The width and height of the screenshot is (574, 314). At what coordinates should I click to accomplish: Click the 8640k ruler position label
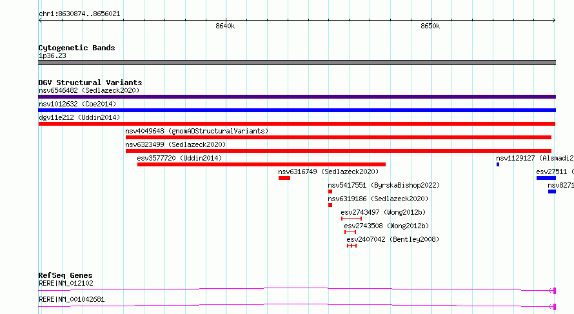click(225, 26)
